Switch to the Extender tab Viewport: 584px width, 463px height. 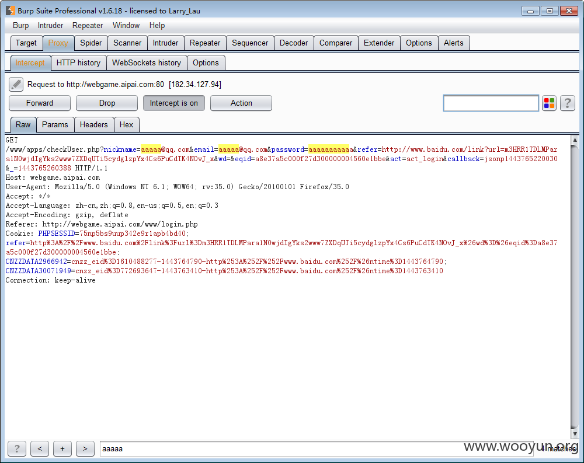379,43
